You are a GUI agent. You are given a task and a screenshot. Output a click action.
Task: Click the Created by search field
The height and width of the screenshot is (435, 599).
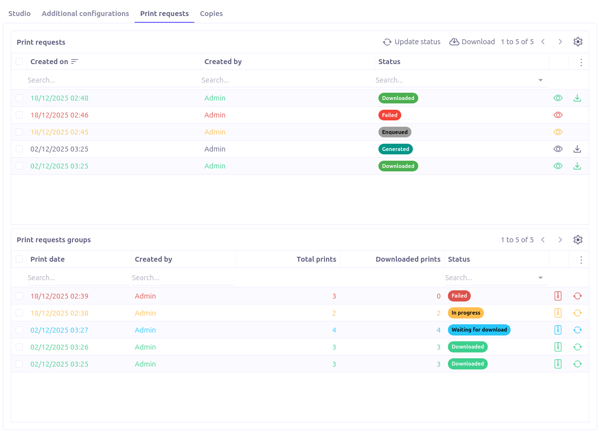pos(287,80)
